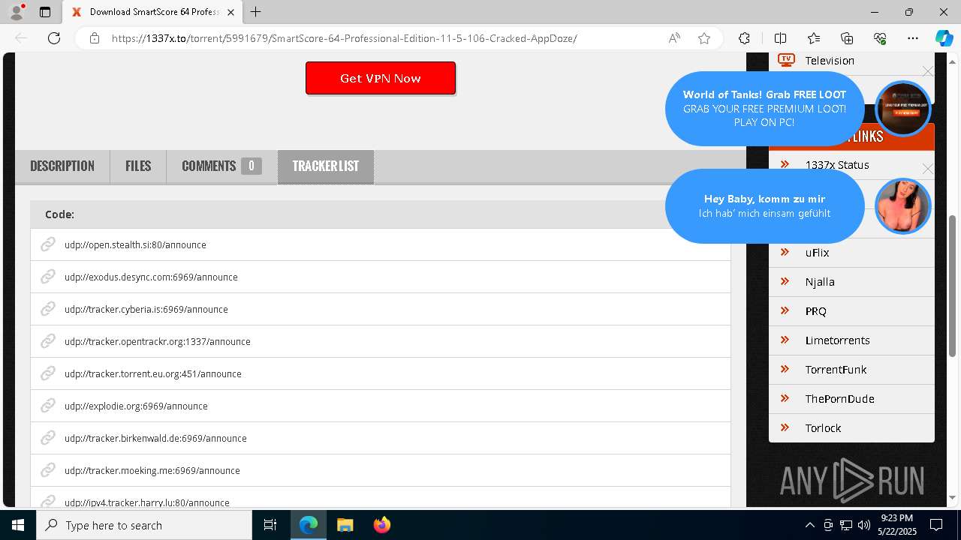Viewport: 961px width, 540px height.
Task: Open Edge Settings and more menu
Action: [913, 38]
